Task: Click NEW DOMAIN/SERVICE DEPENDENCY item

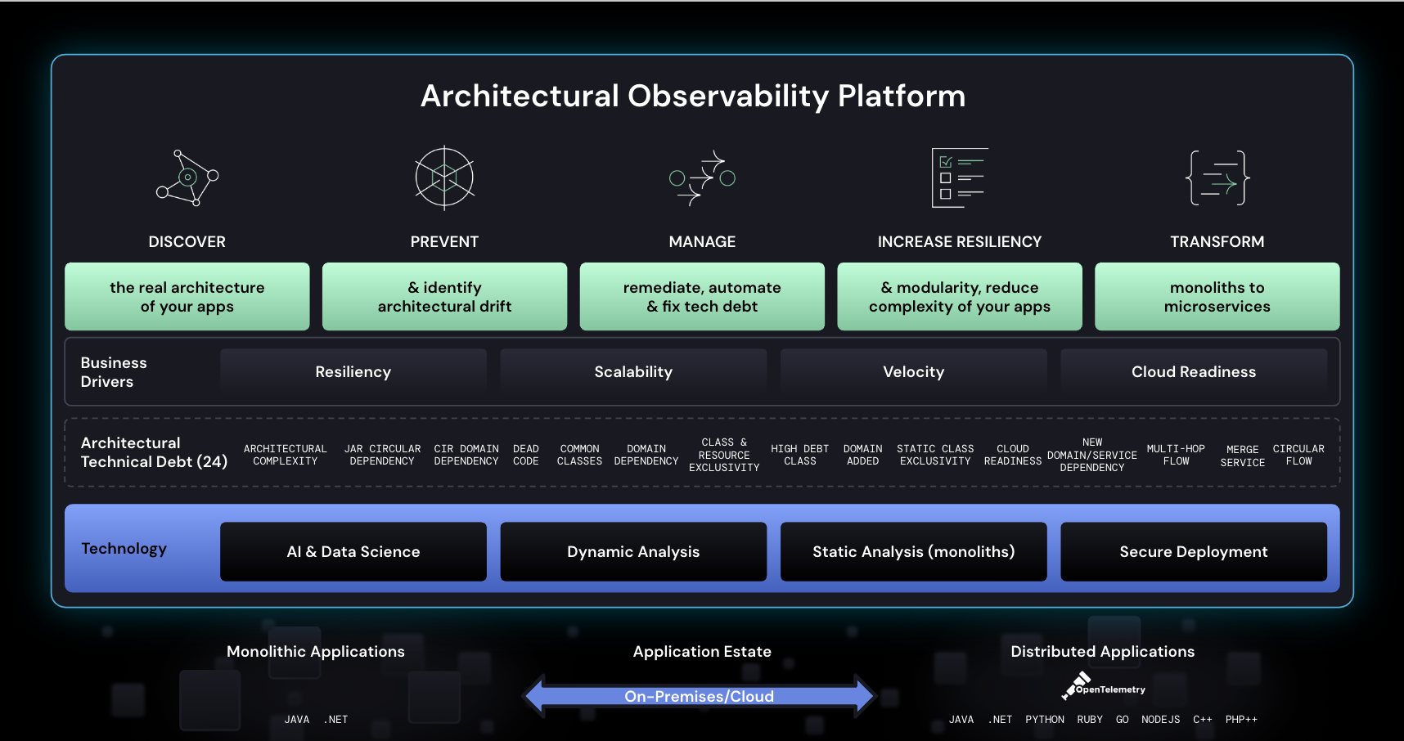Action: [x=1092, y=455]
